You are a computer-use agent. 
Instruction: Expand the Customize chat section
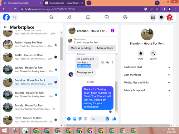tap(147, 67)
